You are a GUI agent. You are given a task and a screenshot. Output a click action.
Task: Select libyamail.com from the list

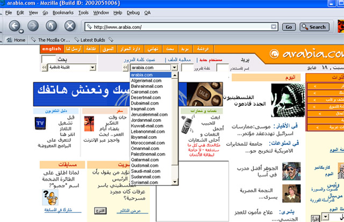150,137
